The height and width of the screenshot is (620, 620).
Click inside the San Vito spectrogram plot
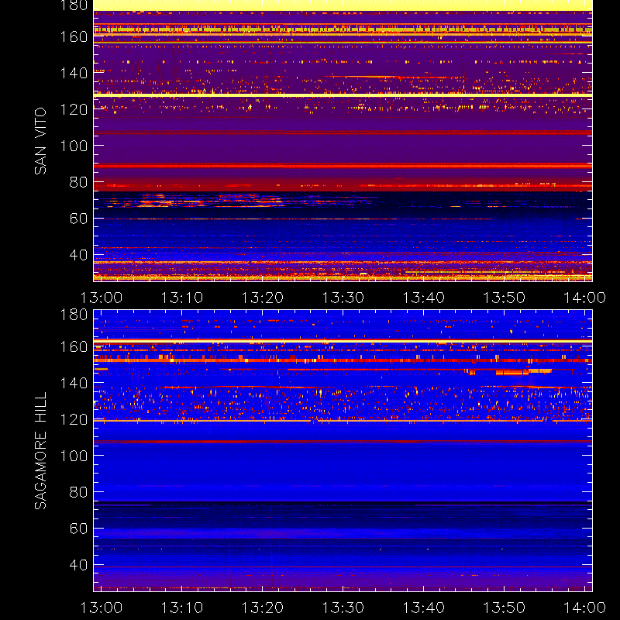343,141
